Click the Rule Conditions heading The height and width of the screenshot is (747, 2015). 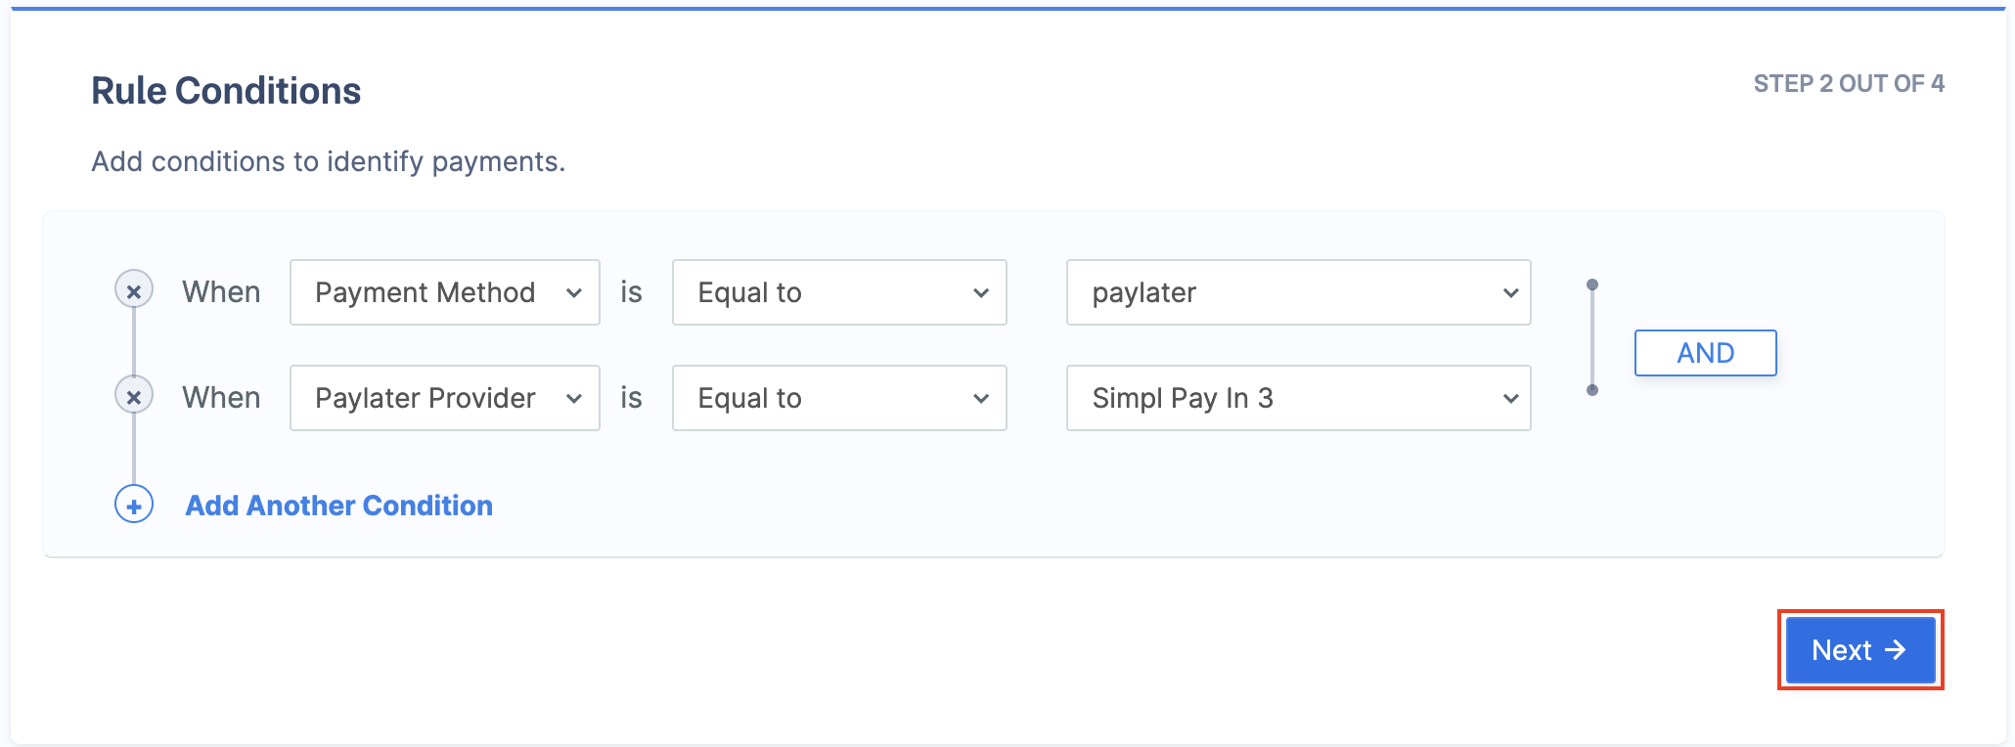(x=226, y=91)
